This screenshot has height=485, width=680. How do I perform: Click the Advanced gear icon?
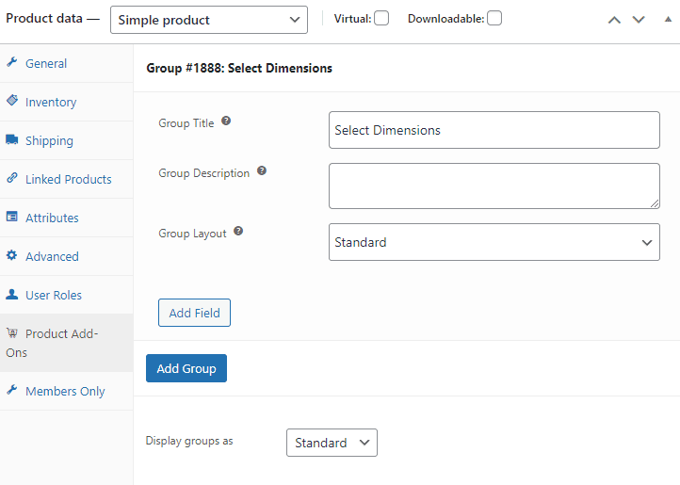tap(11, 255)
